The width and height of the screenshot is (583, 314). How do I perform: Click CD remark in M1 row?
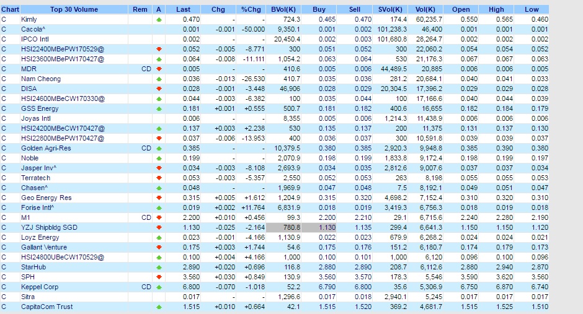(146, 217)
